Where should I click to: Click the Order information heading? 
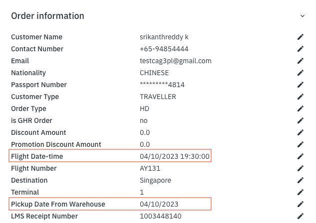click(47, 16)
